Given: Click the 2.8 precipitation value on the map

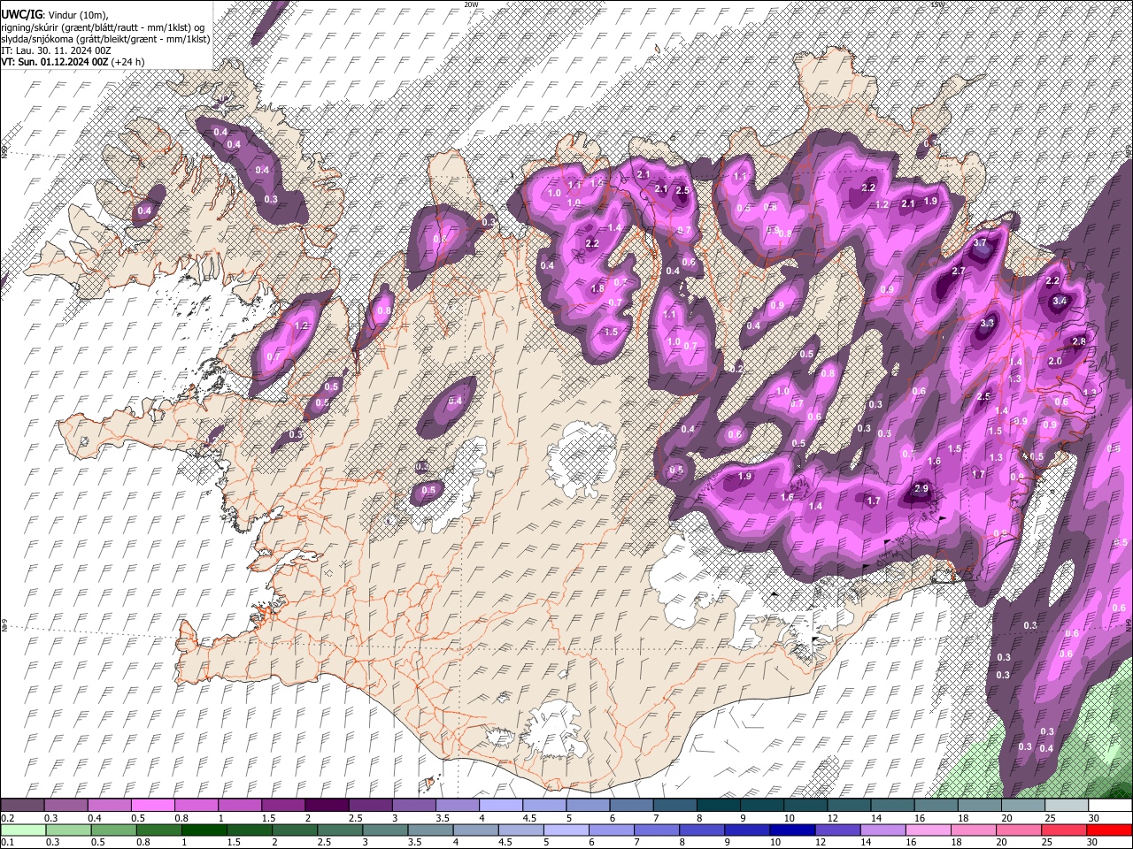Looking at the screenshot, I should 1079,342.
